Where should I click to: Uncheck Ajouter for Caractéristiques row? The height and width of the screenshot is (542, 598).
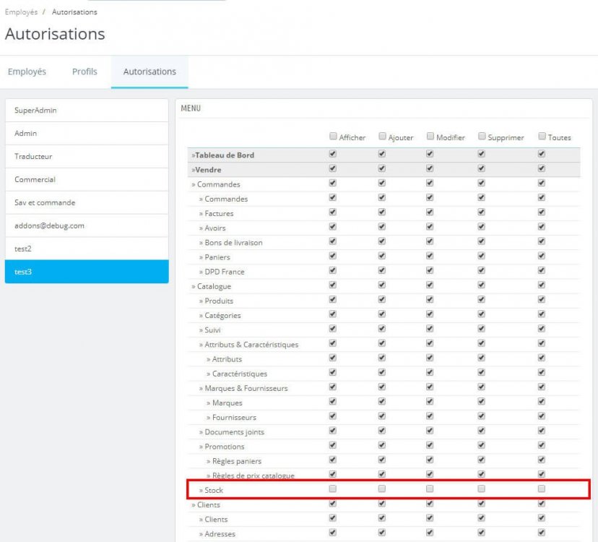[x=382, y=372]
